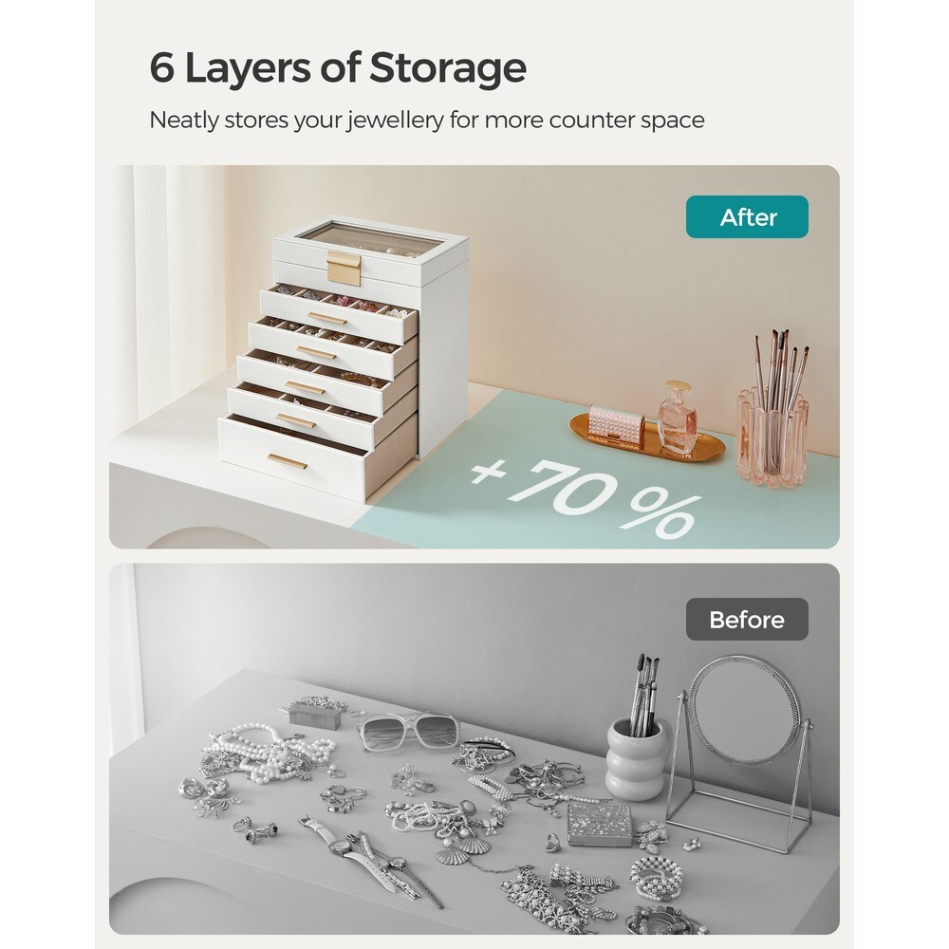Click the 6 Layers of Storage heading
Screen dimensions: 949x949
point(338,67)
